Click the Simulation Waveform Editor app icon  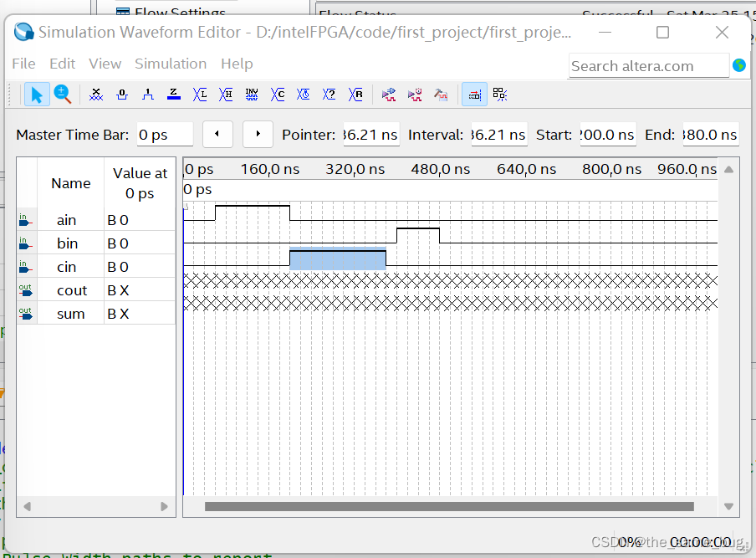23,33
